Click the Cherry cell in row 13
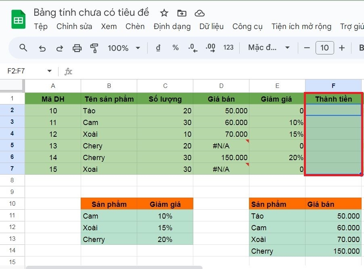 tap(109, 239)
